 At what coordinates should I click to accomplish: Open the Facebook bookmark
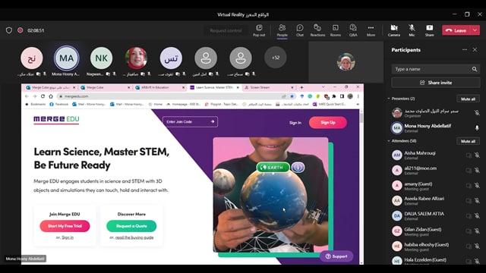pyautogui.click(x=59, y=105)
